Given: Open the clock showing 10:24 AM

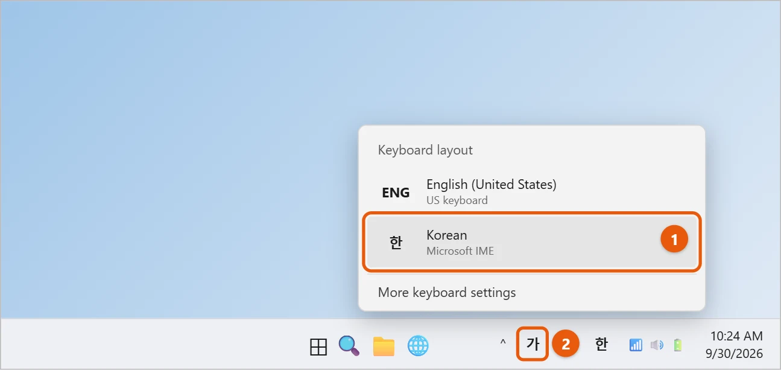Looking at the screenshot, I should [736, 336].
